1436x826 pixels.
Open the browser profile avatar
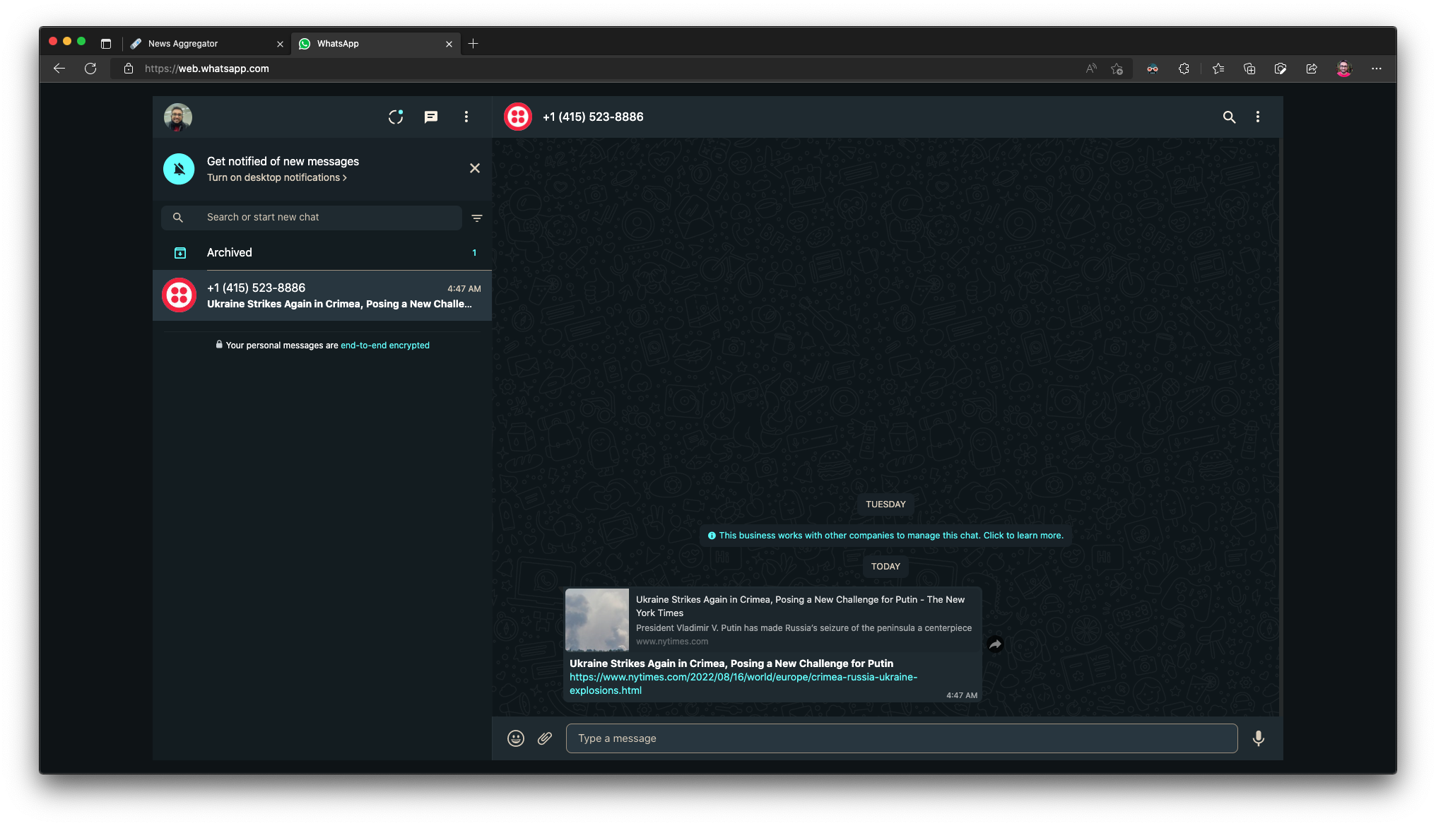[1344, 69]
